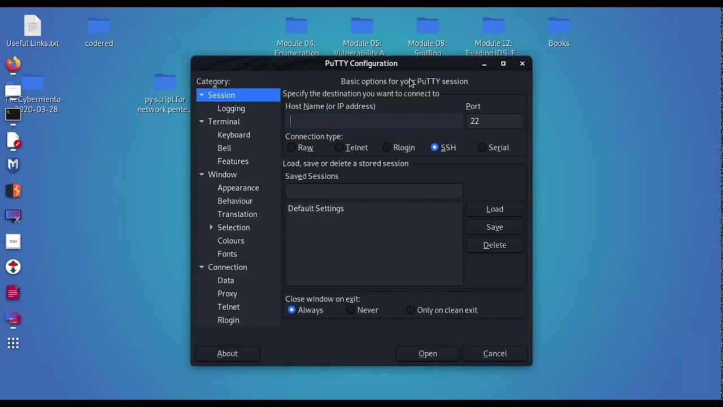Select Session category
Screen dimensions: 723x407
click(x=238, y=95)
